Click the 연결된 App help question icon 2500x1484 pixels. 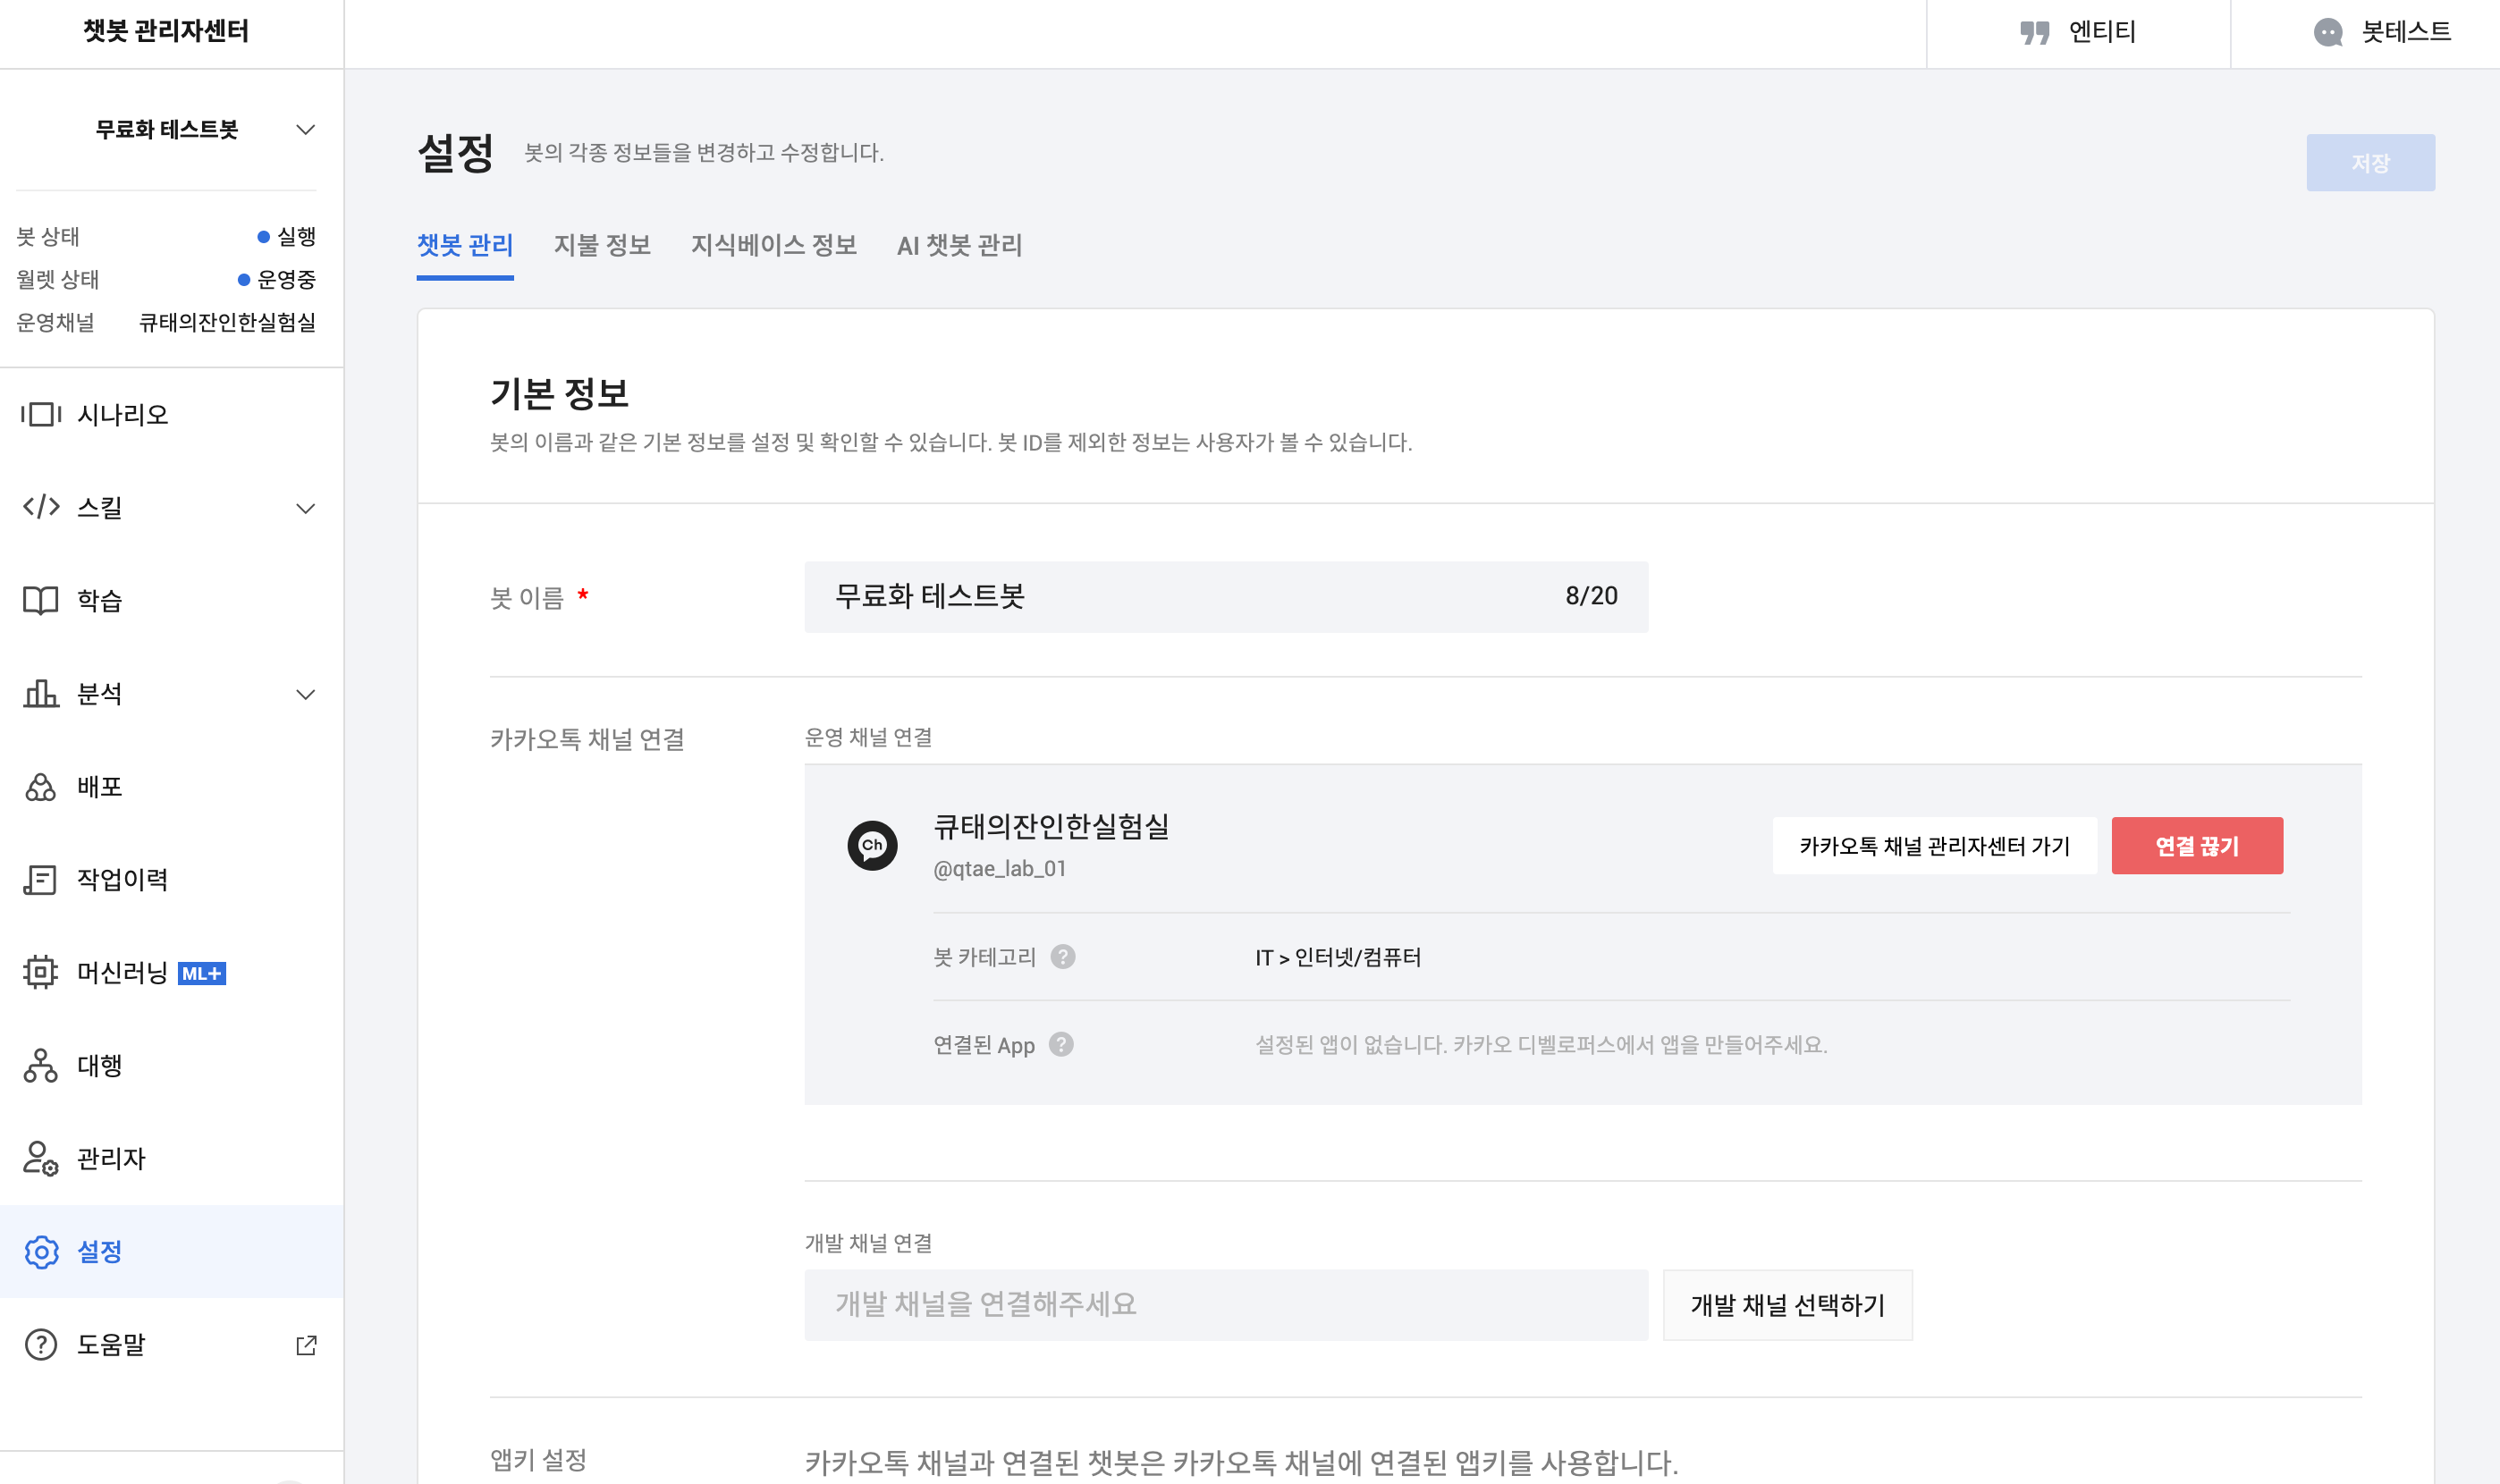(x=1061, y=1044)
